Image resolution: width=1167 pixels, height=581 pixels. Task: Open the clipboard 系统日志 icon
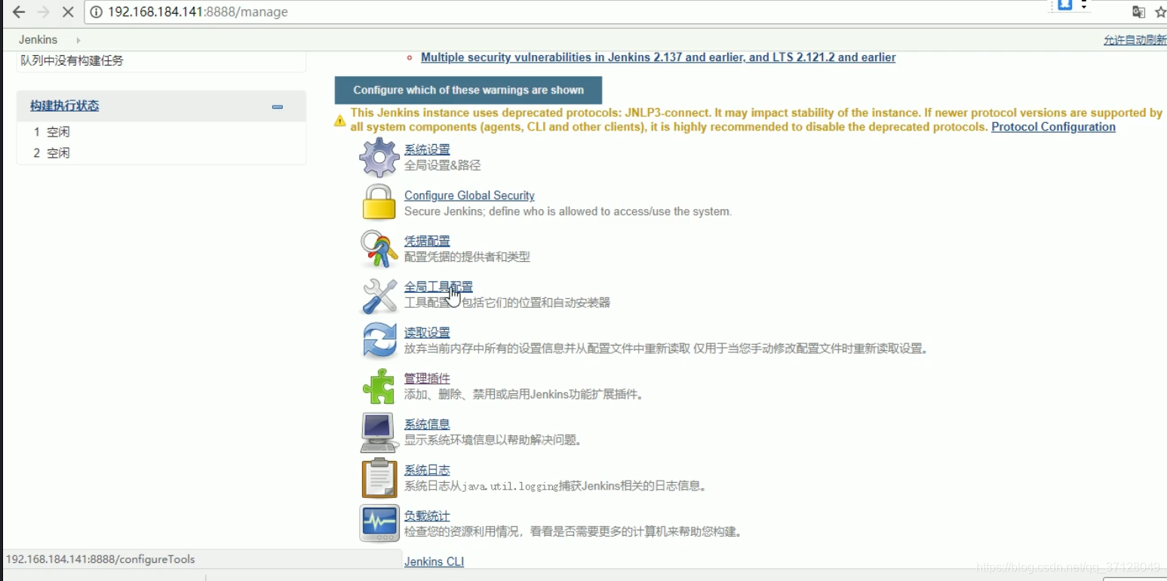coord(379,478)
